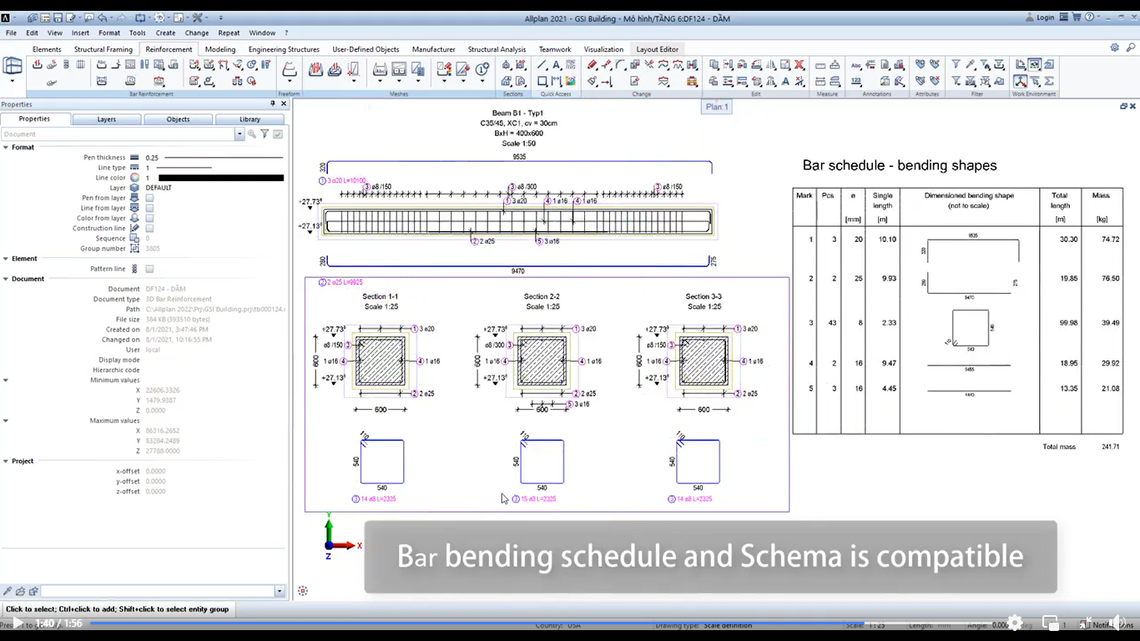
Task: Click the red pencil icon in Change group
Action: coord(592,65)
